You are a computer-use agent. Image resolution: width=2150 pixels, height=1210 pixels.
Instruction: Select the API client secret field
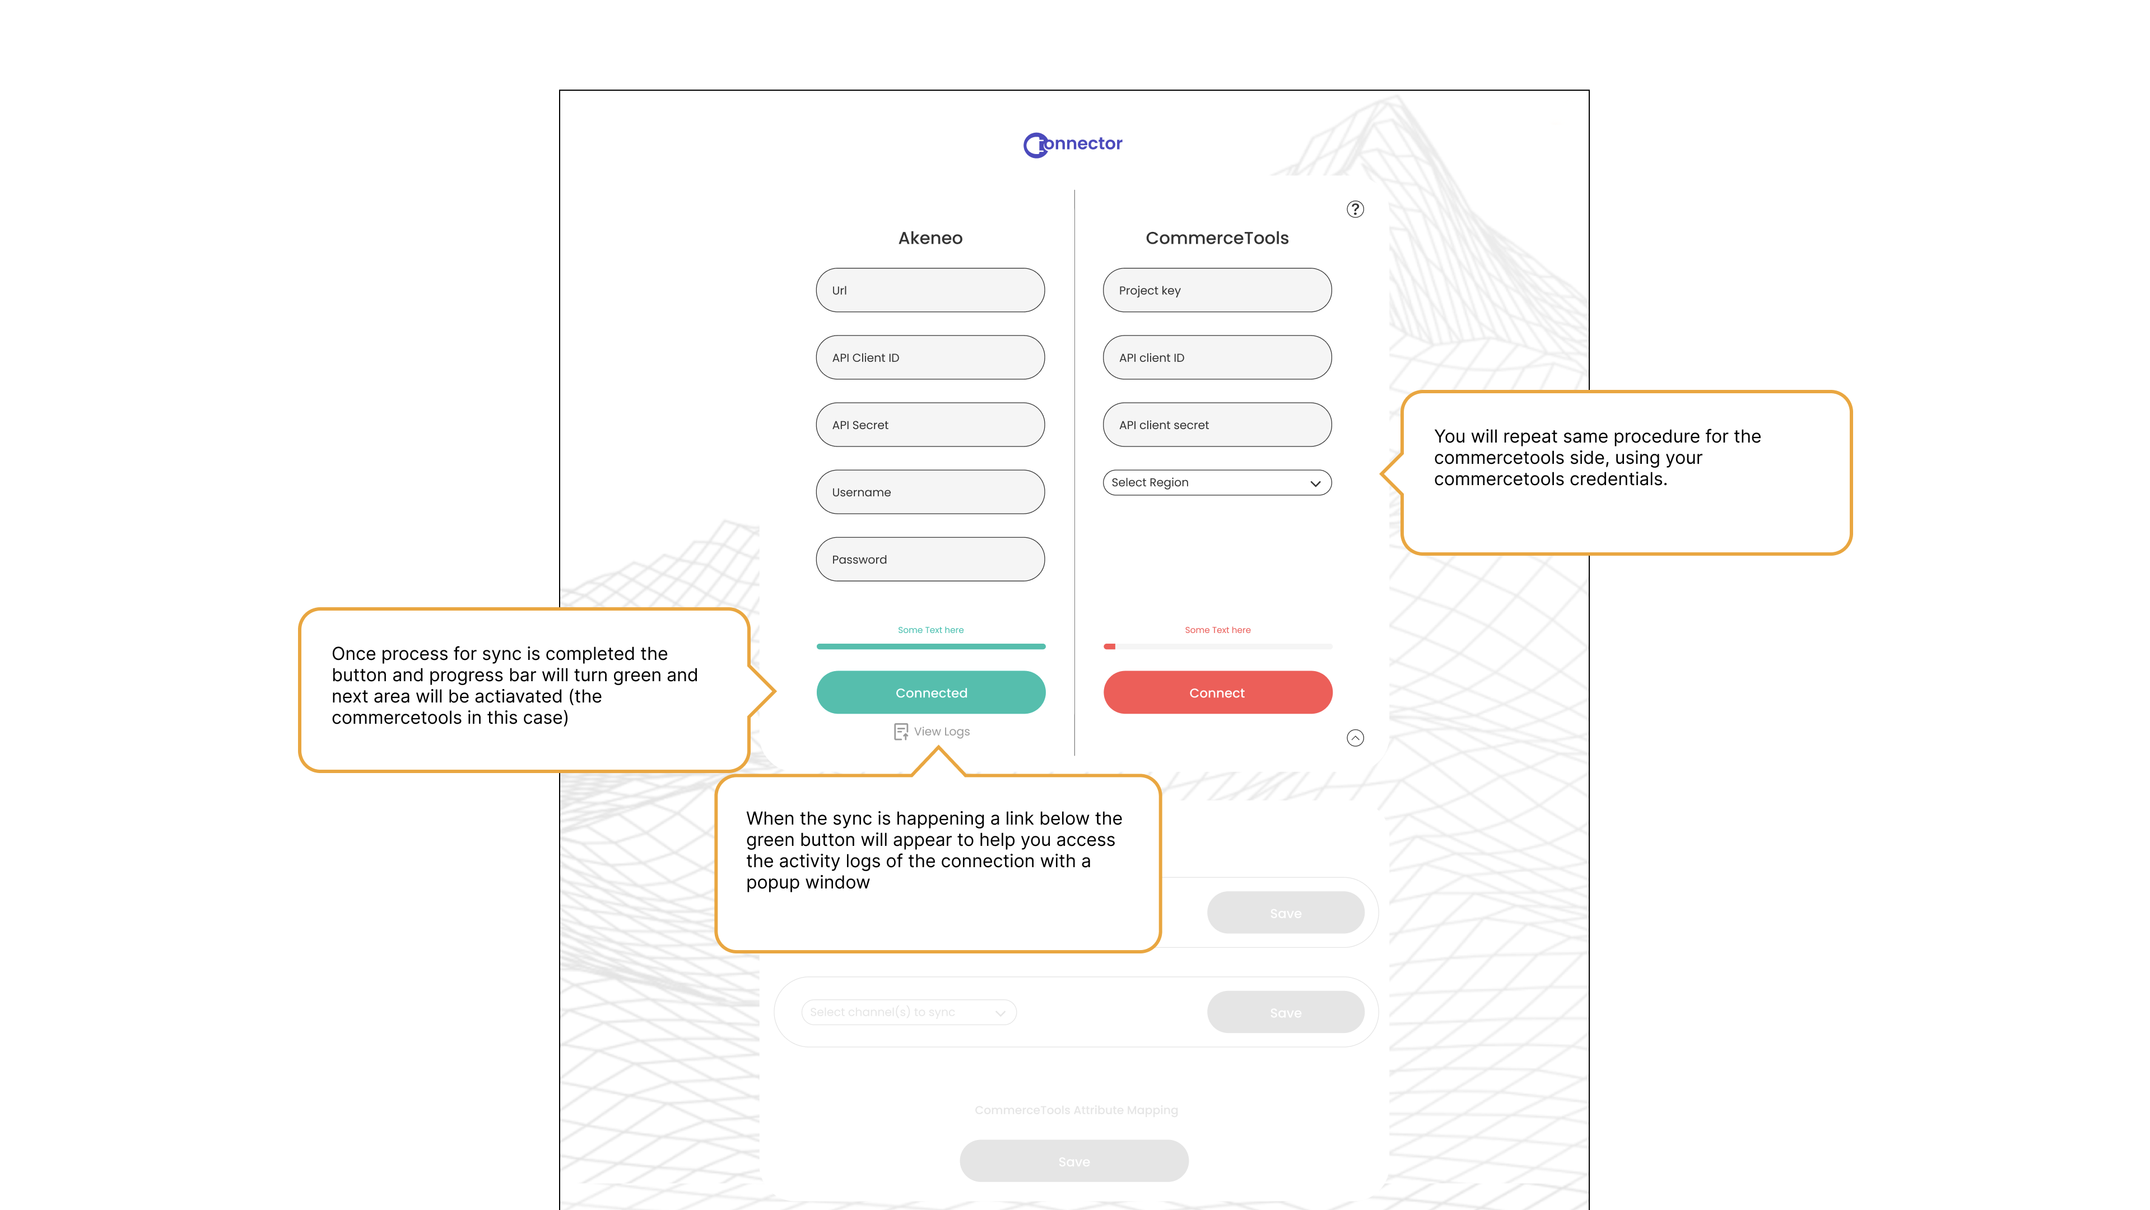coord(1217,425)
